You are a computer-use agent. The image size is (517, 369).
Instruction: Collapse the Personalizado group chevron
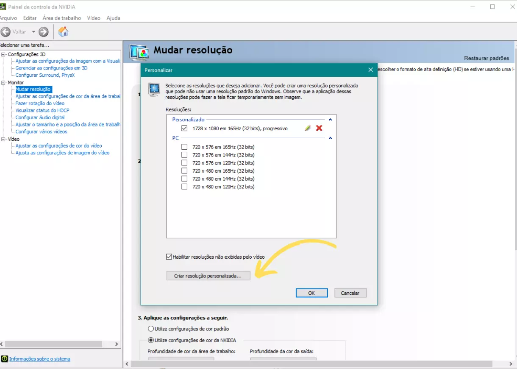(331, 120)
